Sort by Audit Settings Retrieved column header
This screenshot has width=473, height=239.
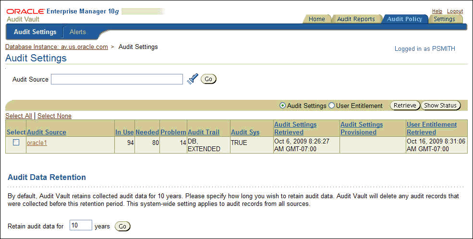pos(295,128)
